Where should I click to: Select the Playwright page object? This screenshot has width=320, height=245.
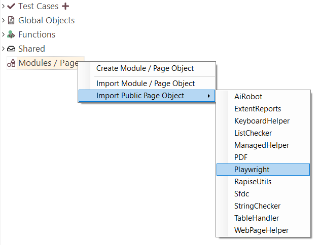252,170
